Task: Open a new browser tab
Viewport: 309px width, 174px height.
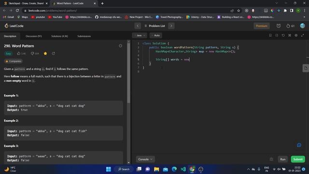Action: [x=102, y=3]
